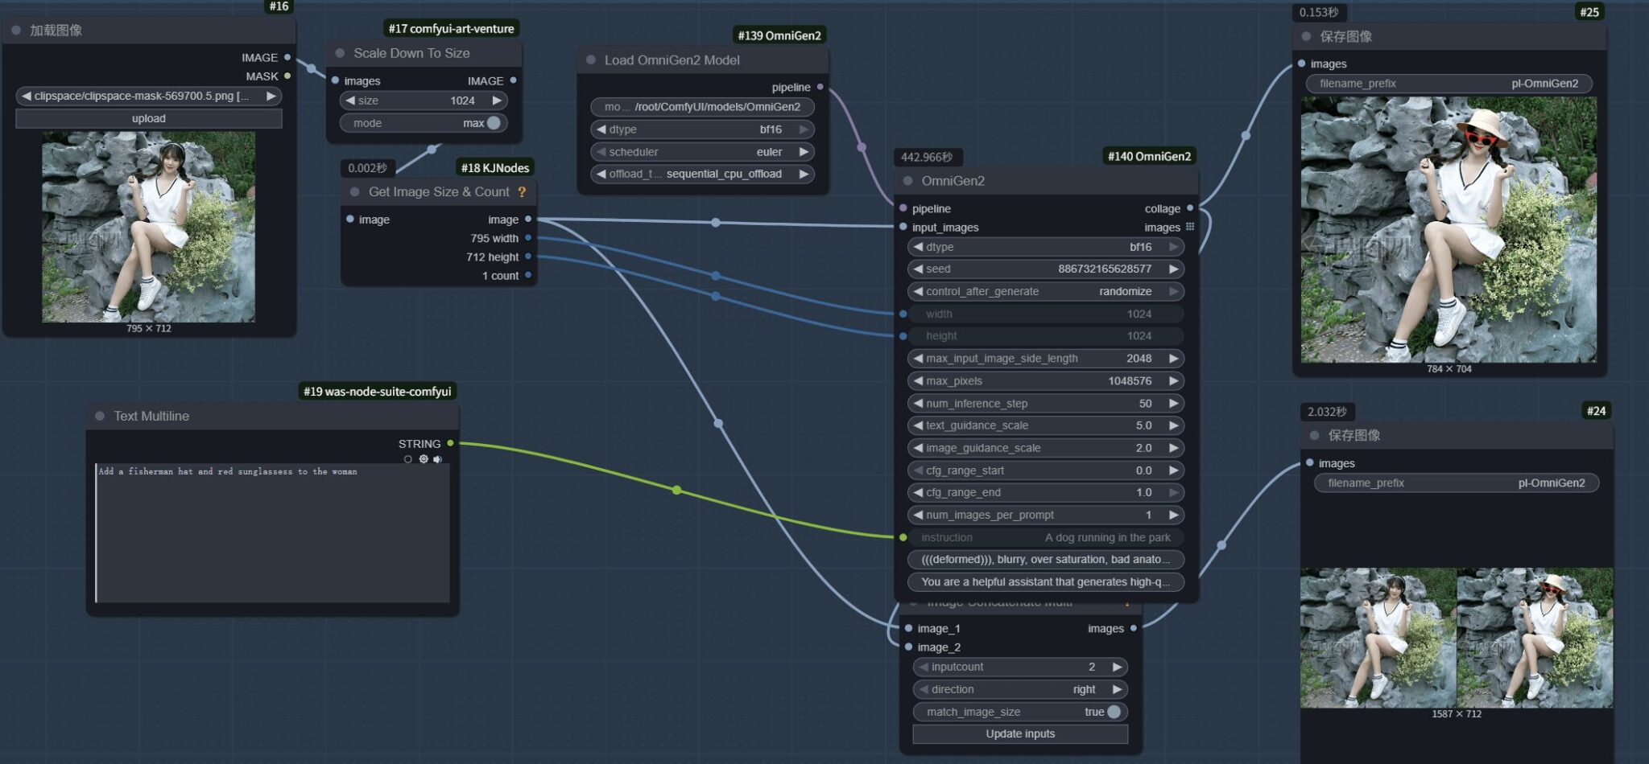Screen dimensions: 1649x764
Task: Click the instruction input socket on OmniGen2
Action: tap(903, 537)
